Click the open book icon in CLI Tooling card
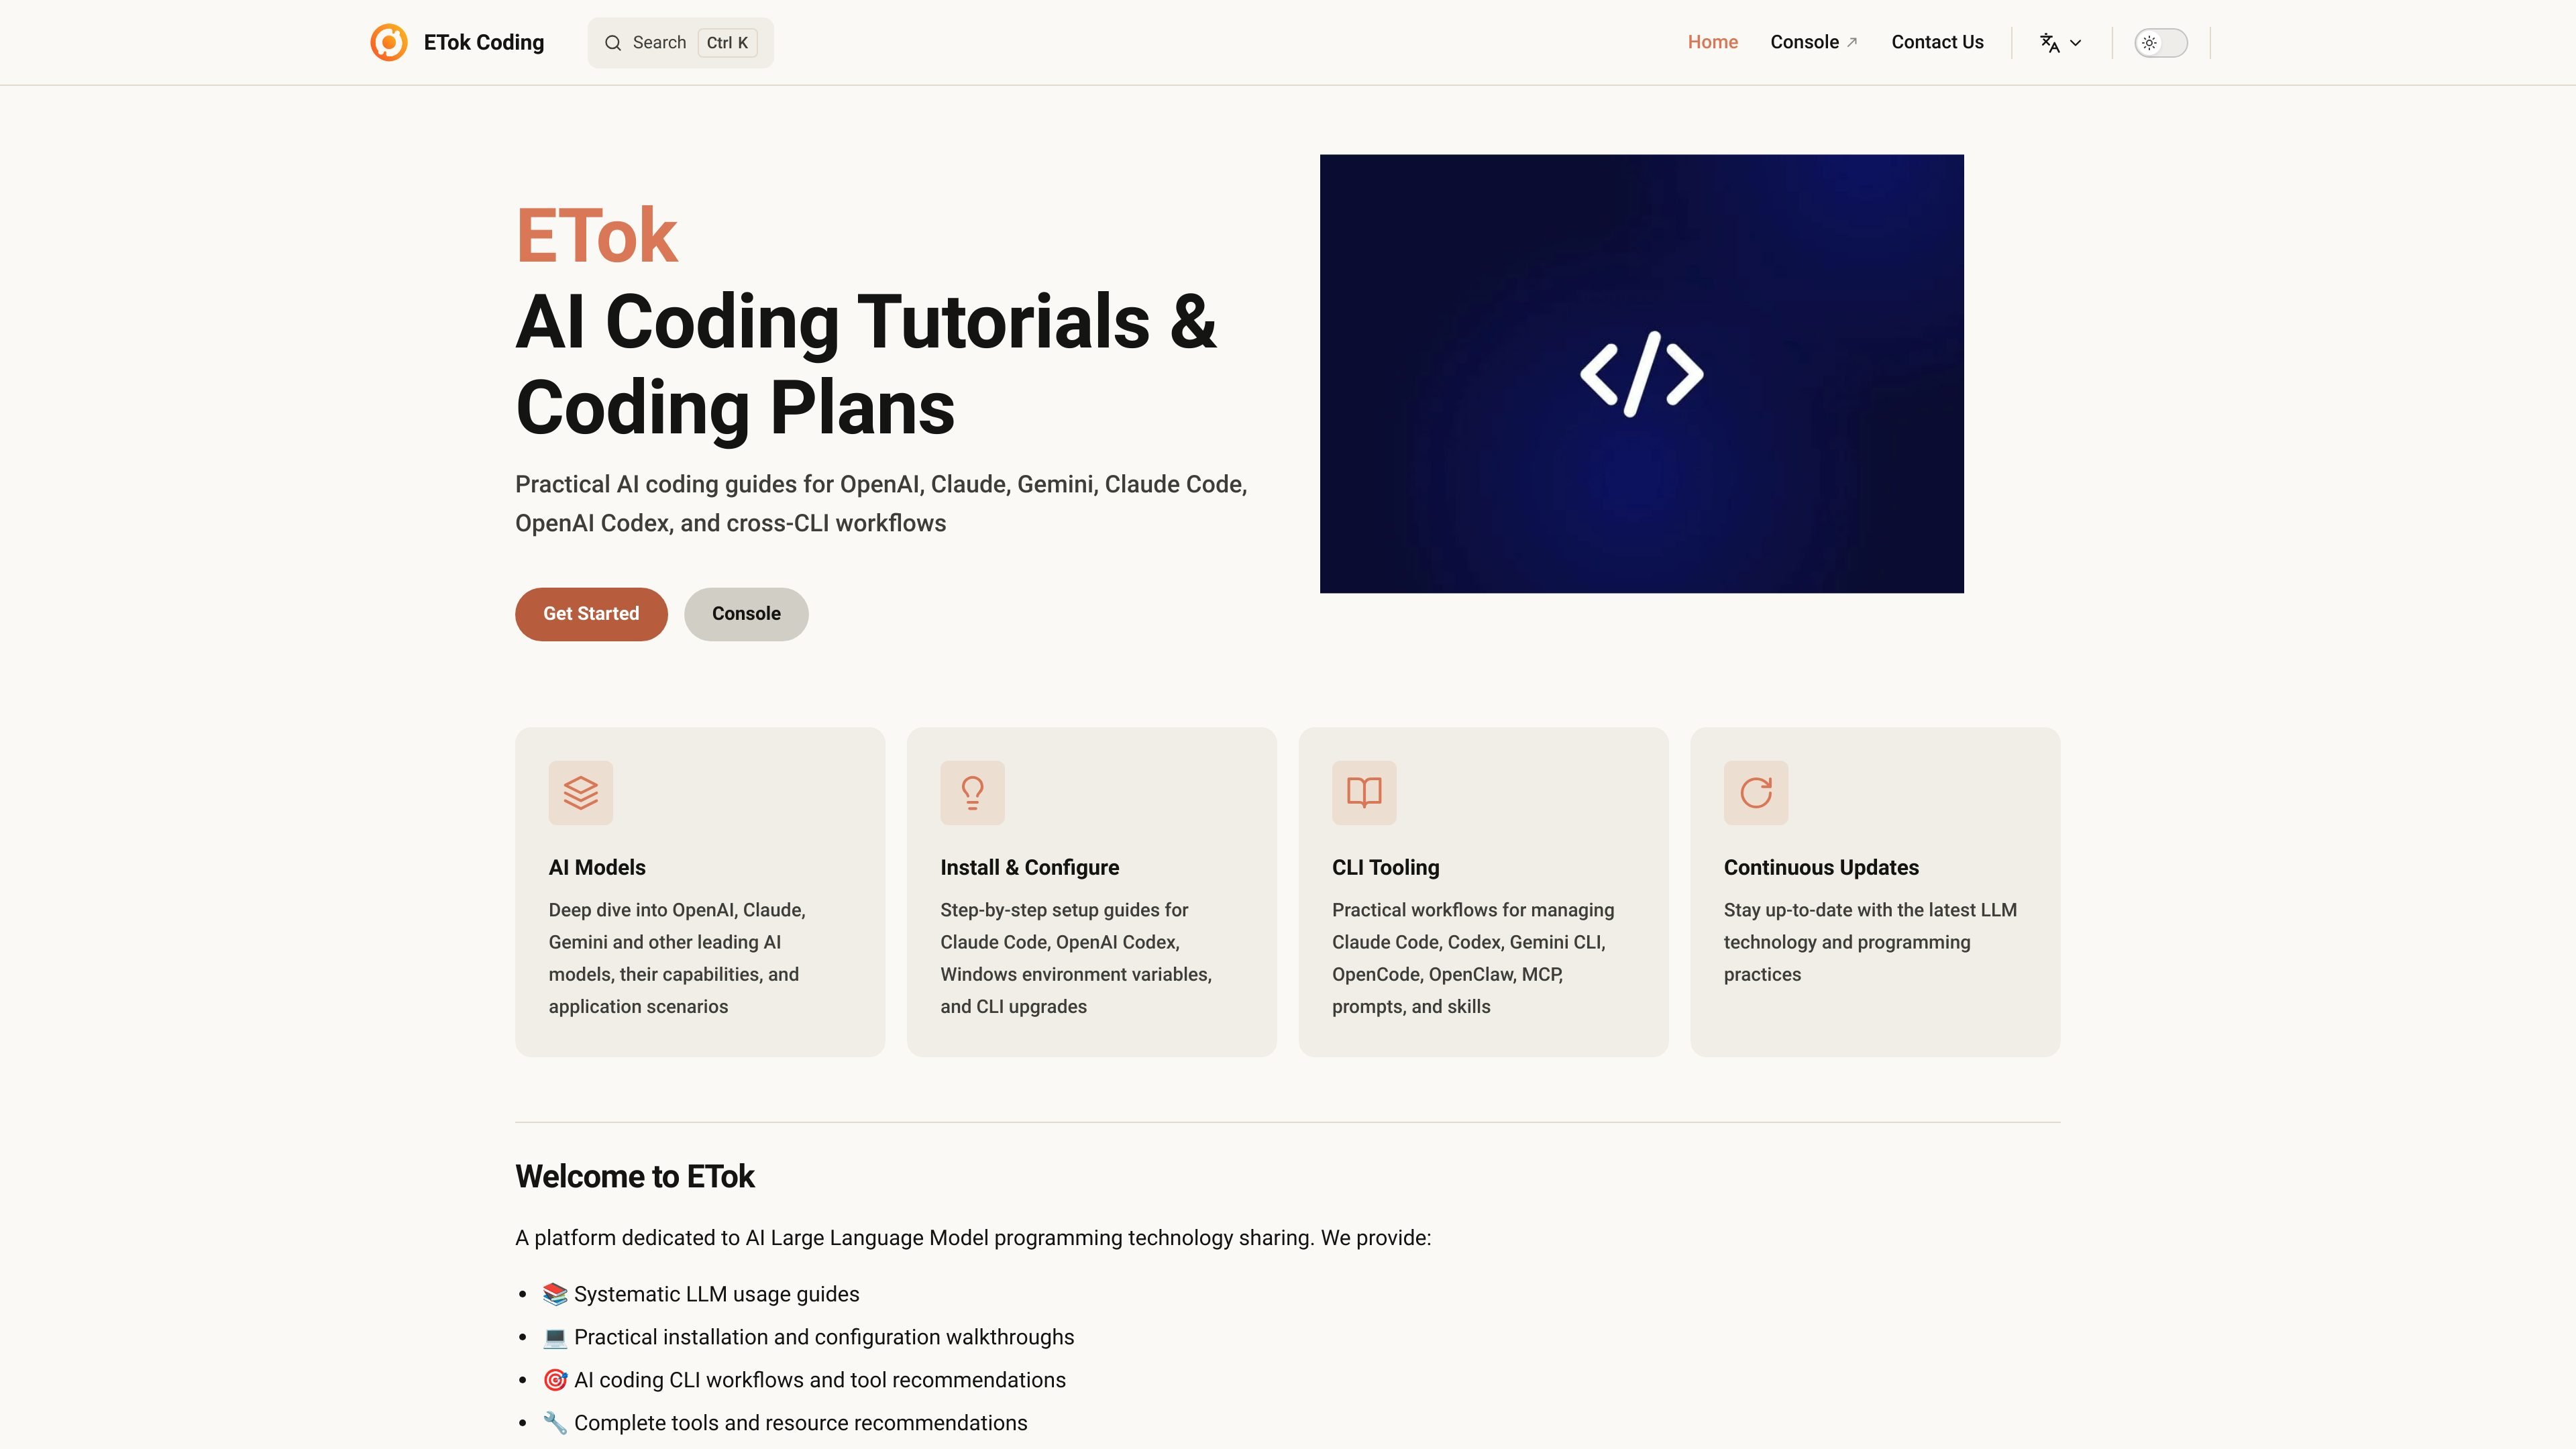Viewport: 2576px width, 1449px height. click(x=1364, y=793)
